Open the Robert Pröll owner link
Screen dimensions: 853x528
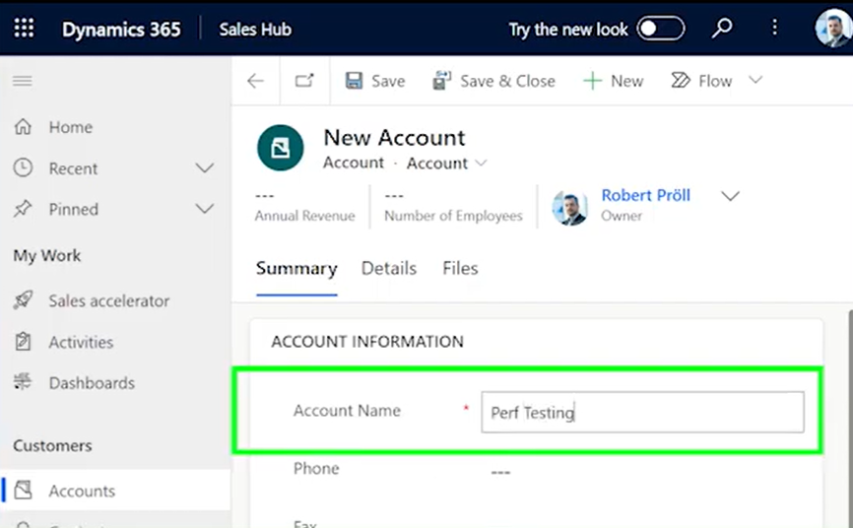click(645, 195)
